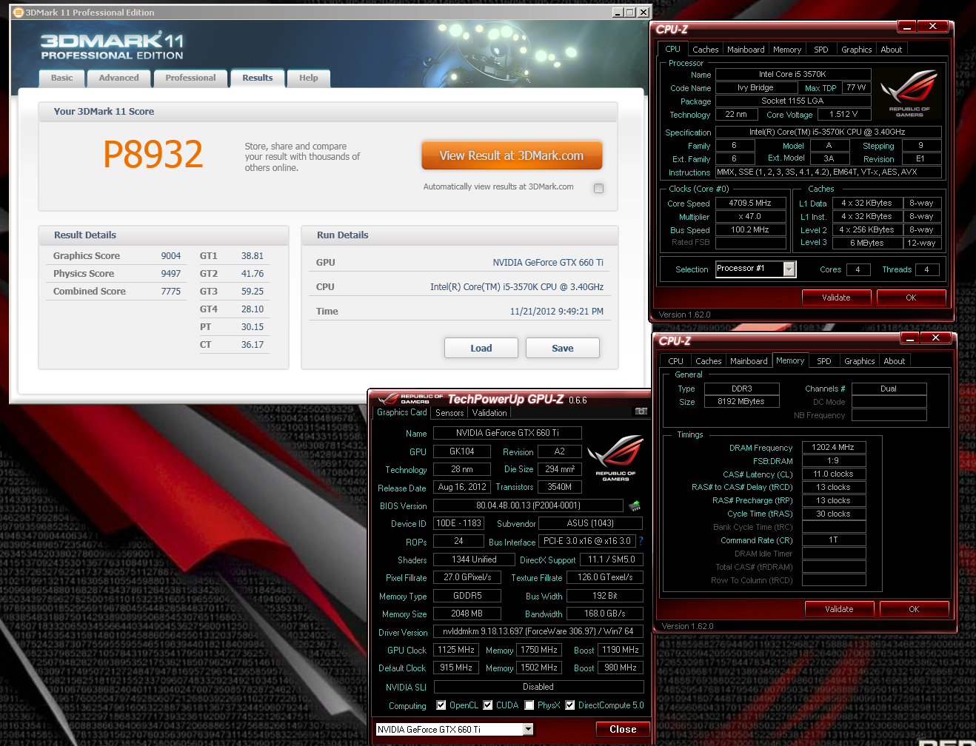This screenshot has height=746, width=976.
Task: Click Validate in lower CPU-Z Memory window
Action: (x=839, y=609)
